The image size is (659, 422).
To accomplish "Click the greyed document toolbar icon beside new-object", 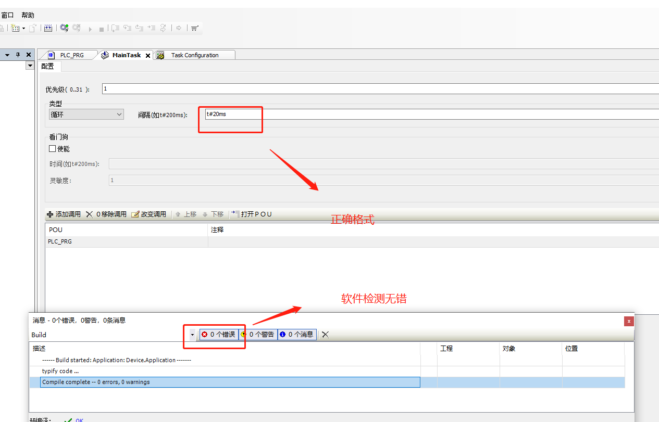I will 33,28.
